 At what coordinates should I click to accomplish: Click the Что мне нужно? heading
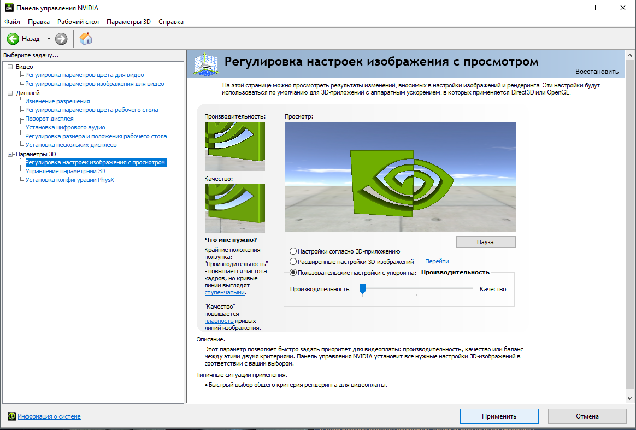pos(231,240)
